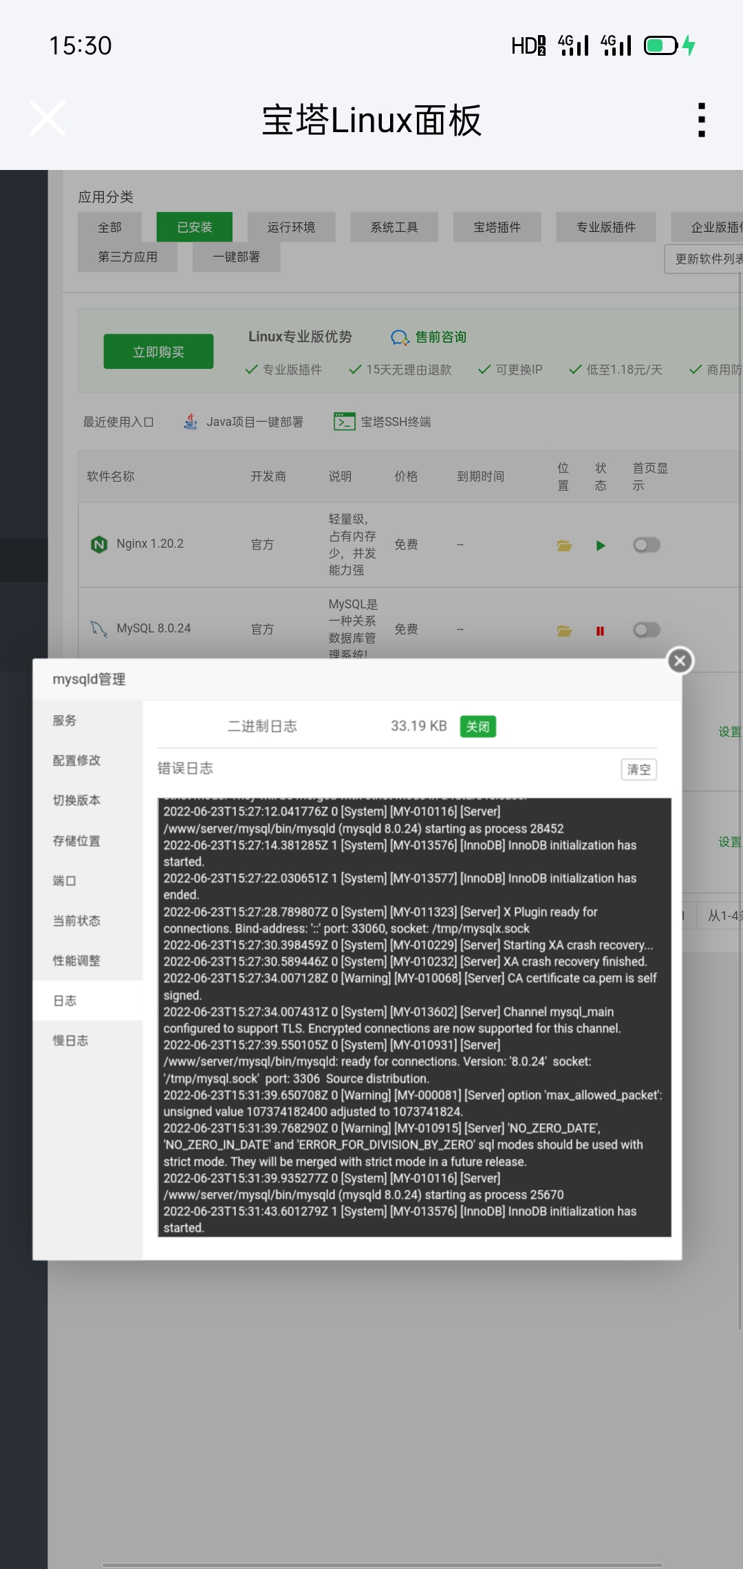Click the 低至1.18元/天 benefit text
The image size is (743, 1569).
click(x=624, y=370)
